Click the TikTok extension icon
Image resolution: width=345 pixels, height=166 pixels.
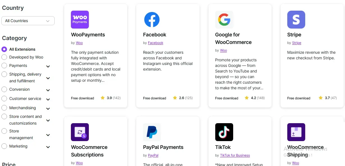tap(224, 132)
